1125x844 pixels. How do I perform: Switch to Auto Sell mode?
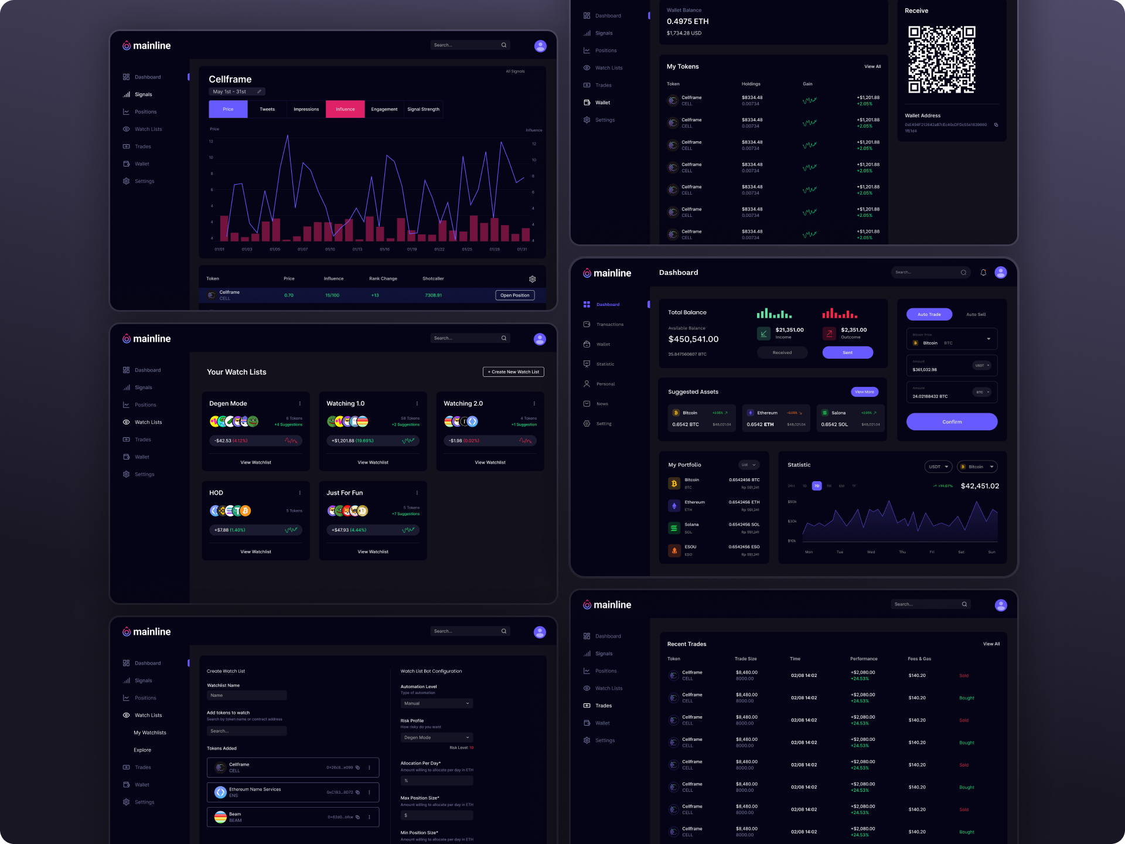pyautogui.click(x=976, y=315)
